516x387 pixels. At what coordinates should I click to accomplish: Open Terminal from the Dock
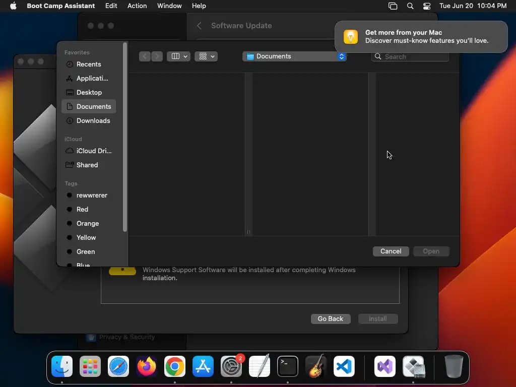[x=288, y=366]
